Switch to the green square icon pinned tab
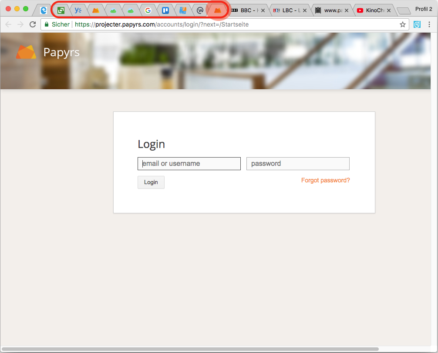 (x=61, y=10)
